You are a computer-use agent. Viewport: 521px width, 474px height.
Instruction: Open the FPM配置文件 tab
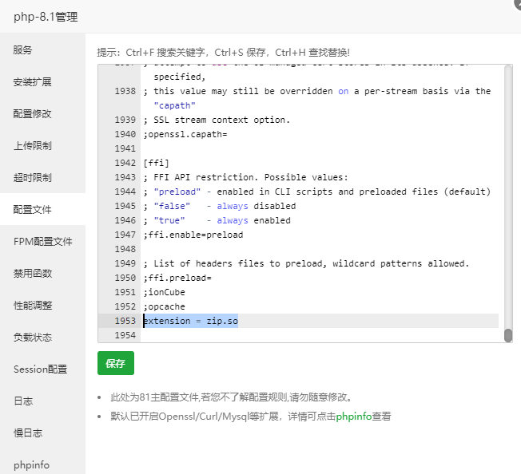pyautogui.click(x=42, y=241)
